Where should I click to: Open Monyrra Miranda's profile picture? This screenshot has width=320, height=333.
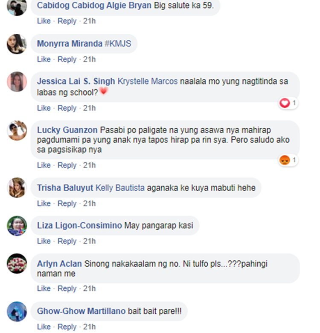17,44
